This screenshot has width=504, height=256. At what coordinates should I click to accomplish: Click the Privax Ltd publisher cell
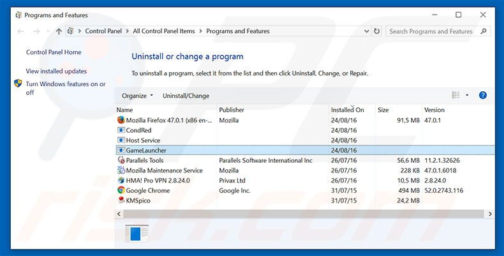(x=232, y=180)
